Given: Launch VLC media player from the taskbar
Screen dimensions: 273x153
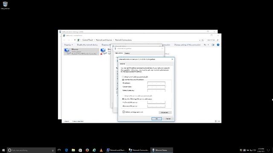Looking at the screenshot, I should tap(101, 150).
